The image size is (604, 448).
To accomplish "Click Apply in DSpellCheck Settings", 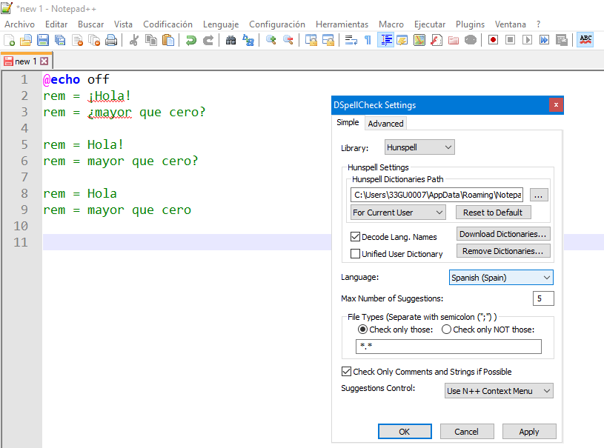I will tap(529, 432).
